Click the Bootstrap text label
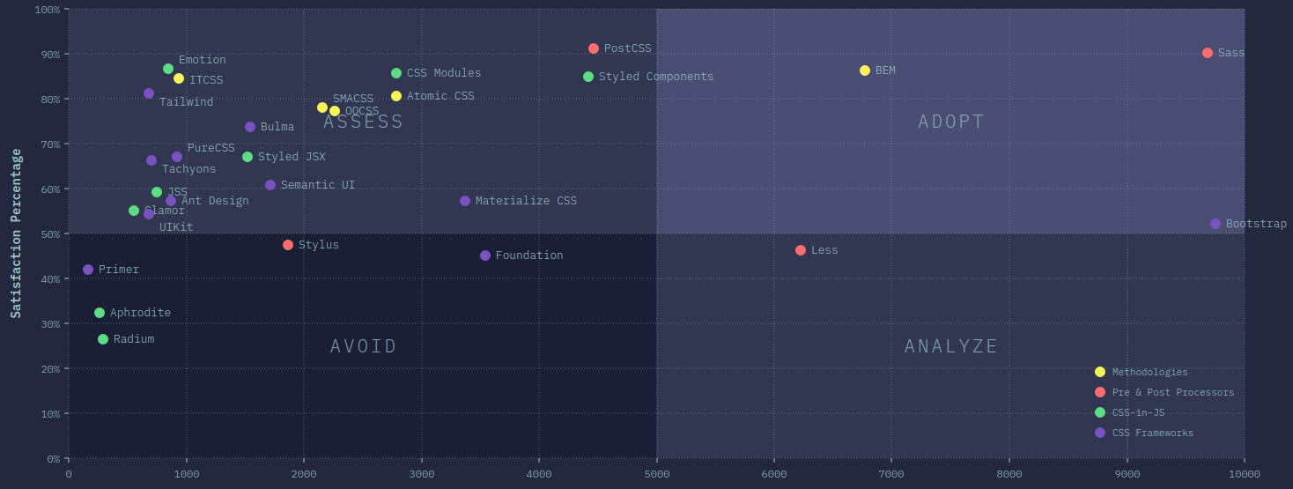The height and width of the screenshot is (489, 1293). [1256, 224]
